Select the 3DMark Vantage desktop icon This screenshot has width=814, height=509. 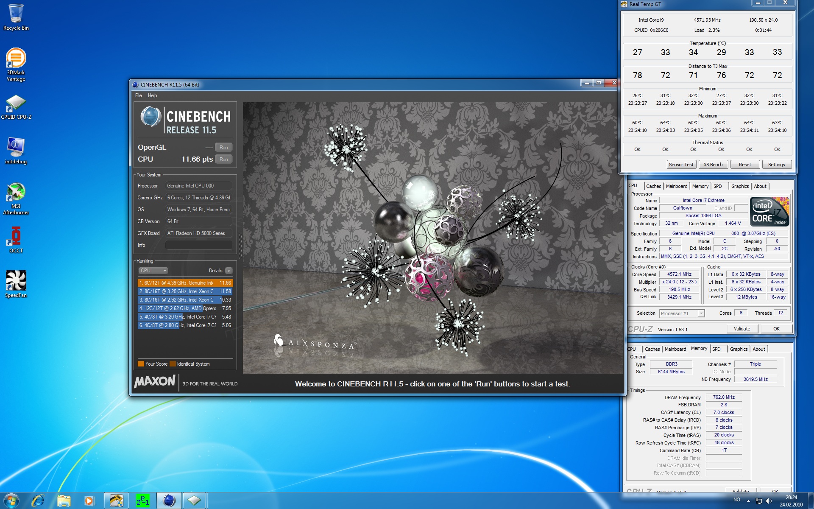coord(16,64)
